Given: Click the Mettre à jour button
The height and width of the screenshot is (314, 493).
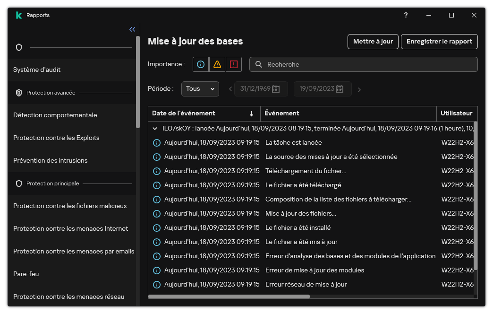Looking at the screenshot, I should tap(373, 42).
